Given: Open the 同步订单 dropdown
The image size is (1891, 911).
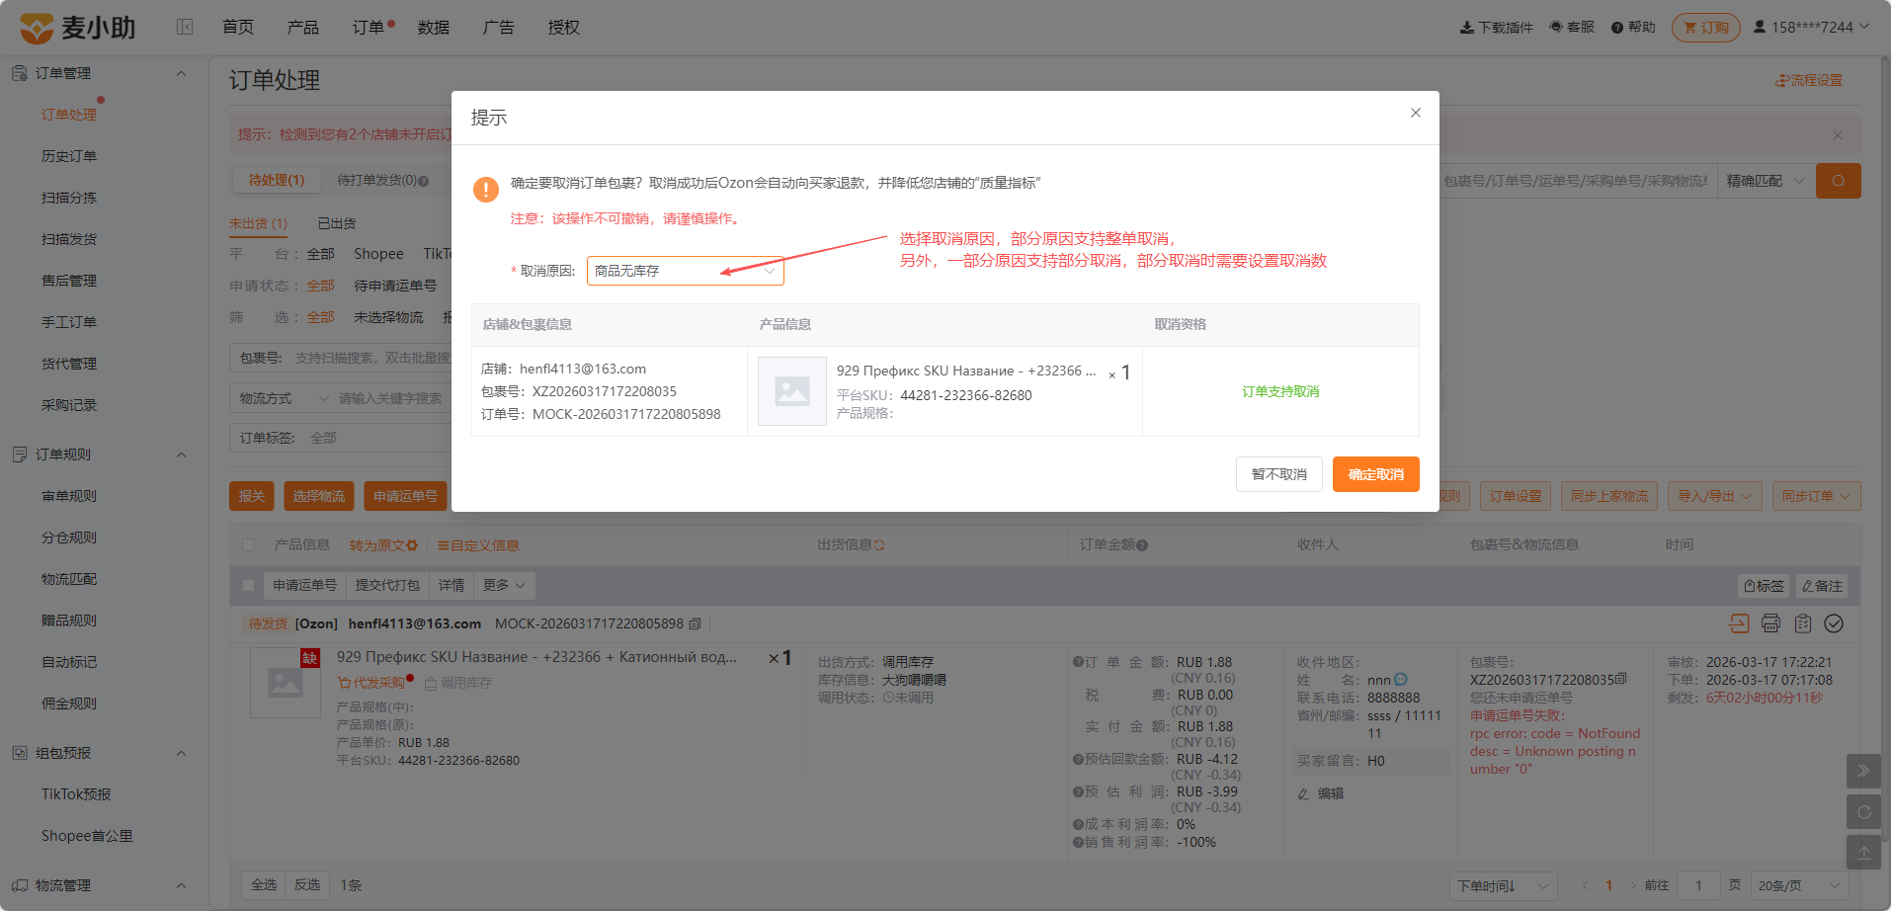Looking at the screenshot, I should (1816, 496).
